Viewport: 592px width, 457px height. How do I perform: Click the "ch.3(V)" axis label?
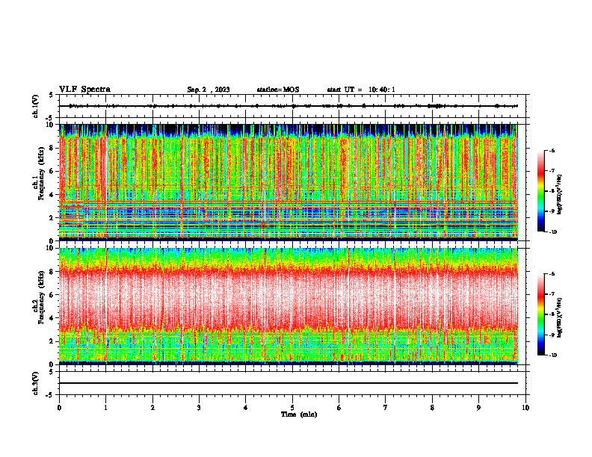[36, 383]
